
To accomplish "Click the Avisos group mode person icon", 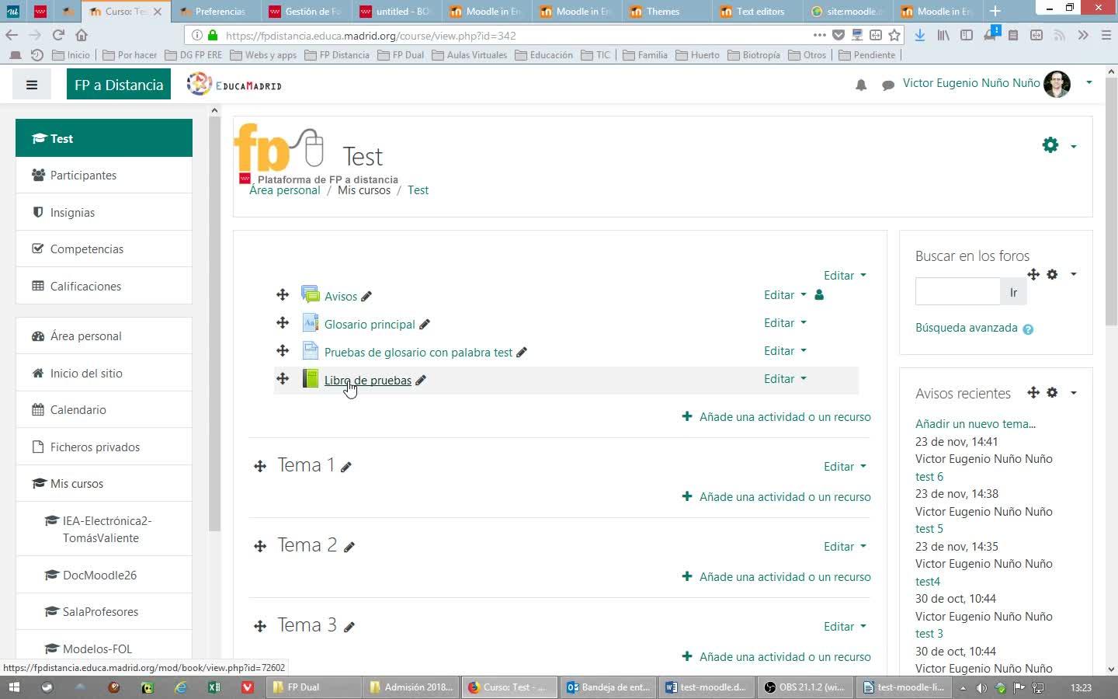I will coord(819,295).
